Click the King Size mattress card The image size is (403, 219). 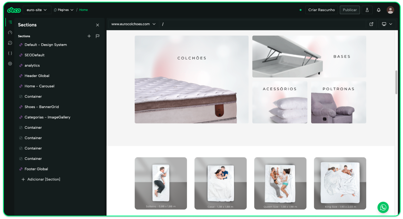click(x=340, y=183)
